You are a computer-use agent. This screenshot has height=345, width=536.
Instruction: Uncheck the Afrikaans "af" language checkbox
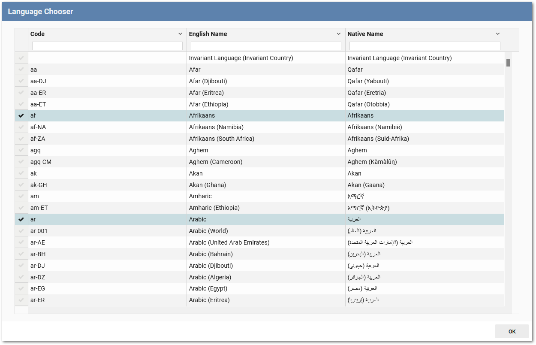click(21, 115)
